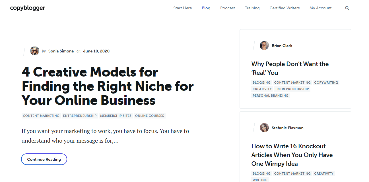Open the article about 16 Knockout Articles
Screen dimensions: 369x182
click(292, 155)
